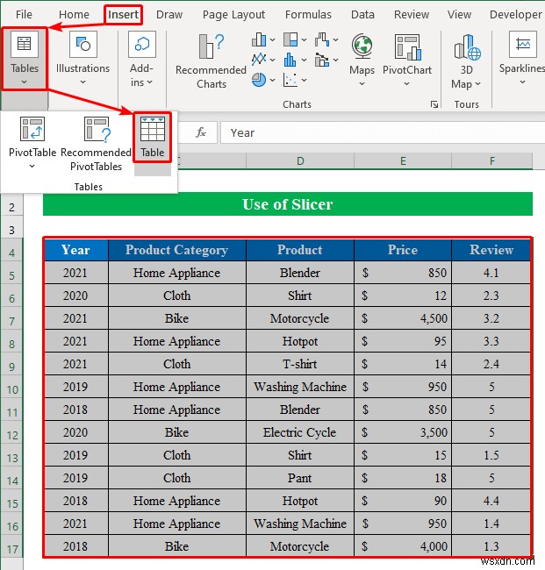Insert a column or bar chart
The height and width of the screenshot is (570, 545).
(259, 39)
